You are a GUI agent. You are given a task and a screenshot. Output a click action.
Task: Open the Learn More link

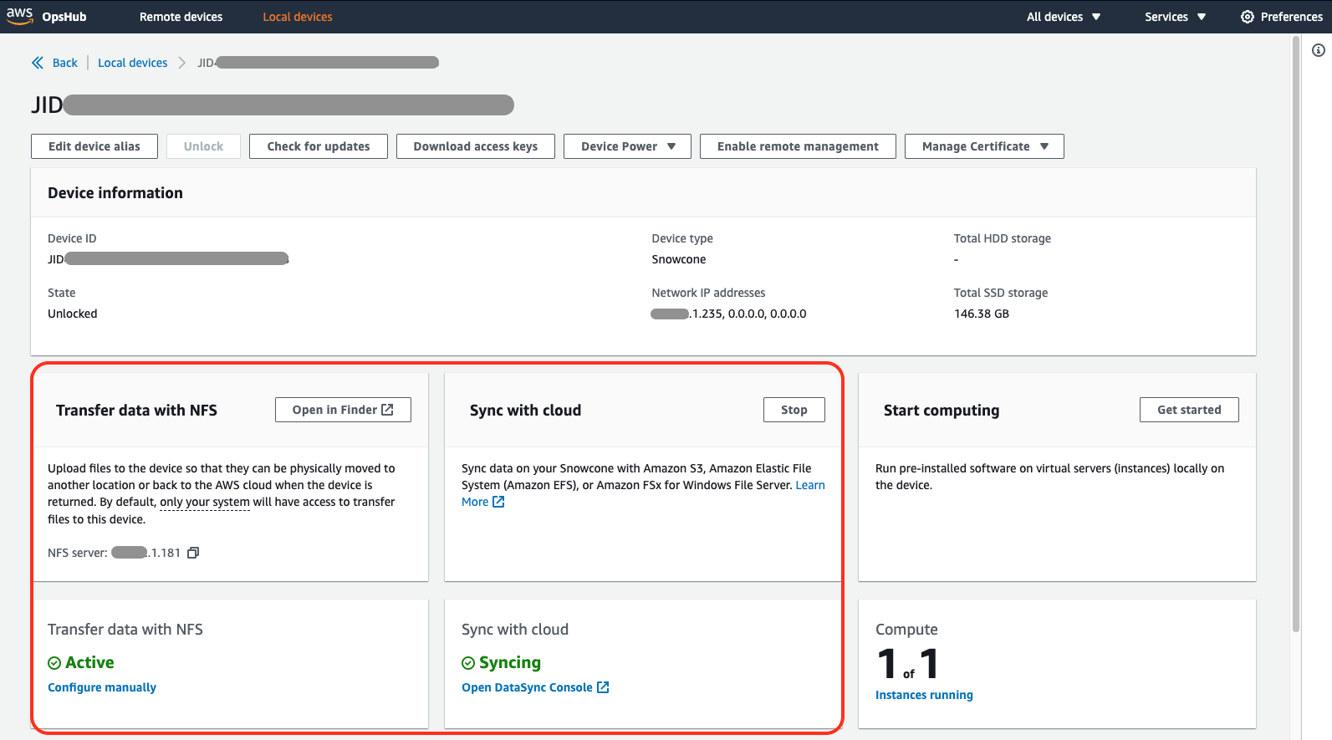point(809,485)
